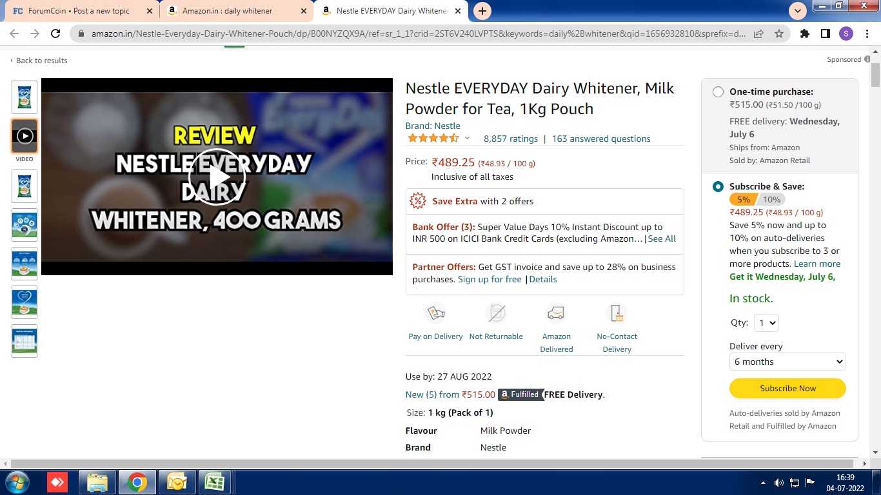Toggle the Chrome side panel
The width and height of the screenshot is (881, 495).
click(x=826, y=34)
